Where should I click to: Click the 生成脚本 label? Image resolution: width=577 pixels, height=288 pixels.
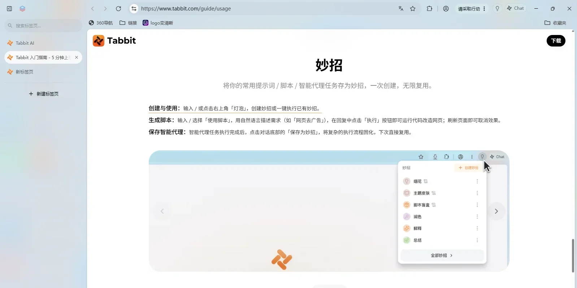(x=161, y=120)
